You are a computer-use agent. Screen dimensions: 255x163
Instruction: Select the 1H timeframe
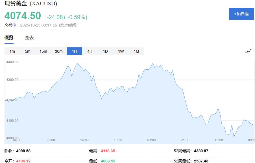point(74,51)
